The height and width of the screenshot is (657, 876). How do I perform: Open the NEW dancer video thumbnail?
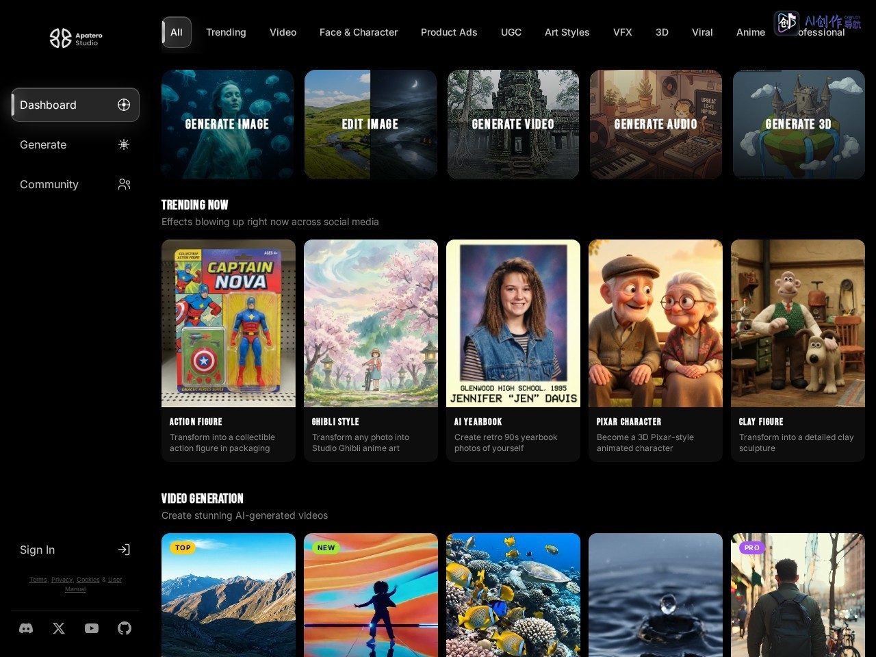click(371, 595)
